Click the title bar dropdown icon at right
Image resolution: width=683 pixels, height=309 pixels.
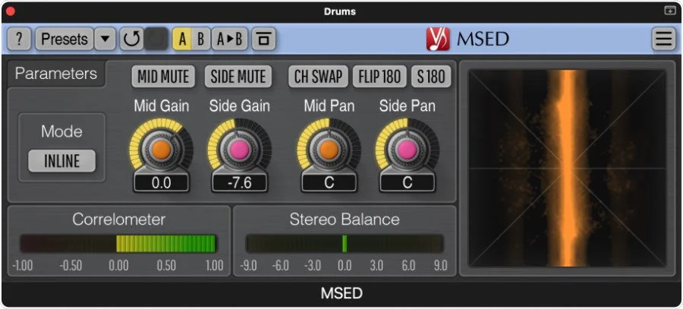670,11
